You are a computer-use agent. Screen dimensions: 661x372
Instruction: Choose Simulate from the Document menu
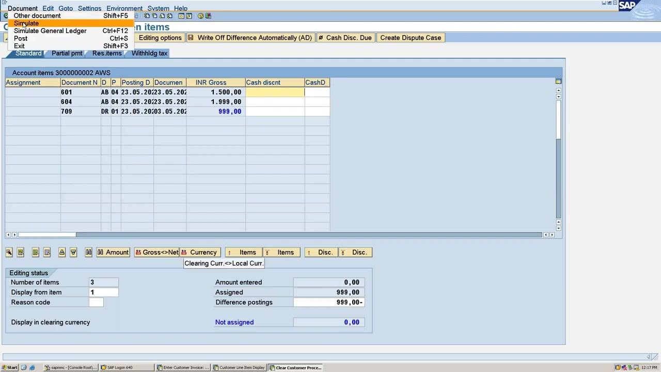point(71,23)
